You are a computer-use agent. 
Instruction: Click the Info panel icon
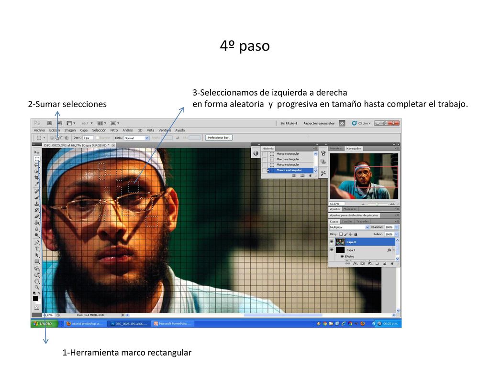(x=256, y=153)
